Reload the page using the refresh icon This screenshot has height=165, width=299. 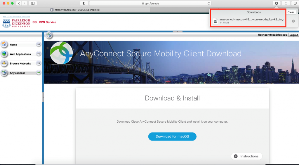coord(208,4)
